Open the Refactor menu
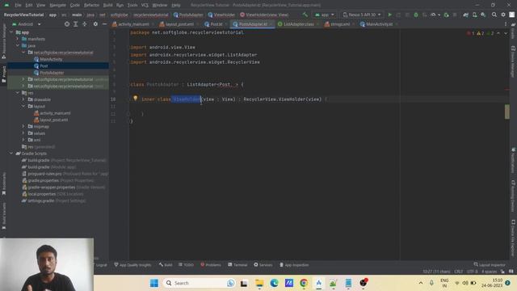517x291 pixels. click(91, 6)
